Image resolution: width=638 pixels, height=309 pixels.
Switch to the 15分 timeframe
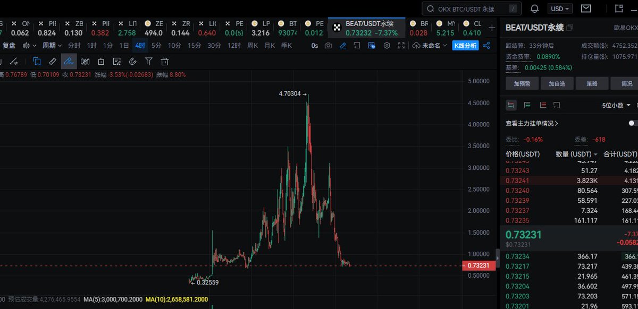click(194, 46)
